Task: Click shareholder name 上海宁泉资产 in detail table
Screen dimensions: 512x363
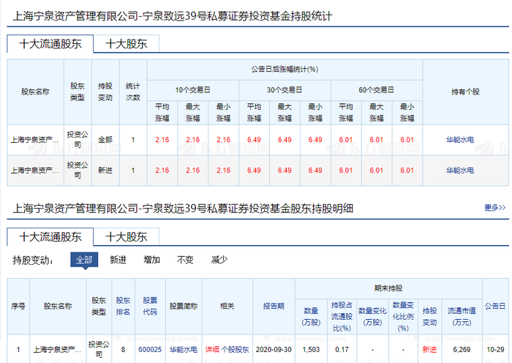Action: point(58,350)
